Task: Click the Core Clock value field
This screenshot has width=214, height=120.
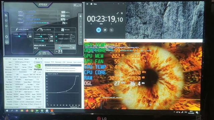Action: [51, 37]
